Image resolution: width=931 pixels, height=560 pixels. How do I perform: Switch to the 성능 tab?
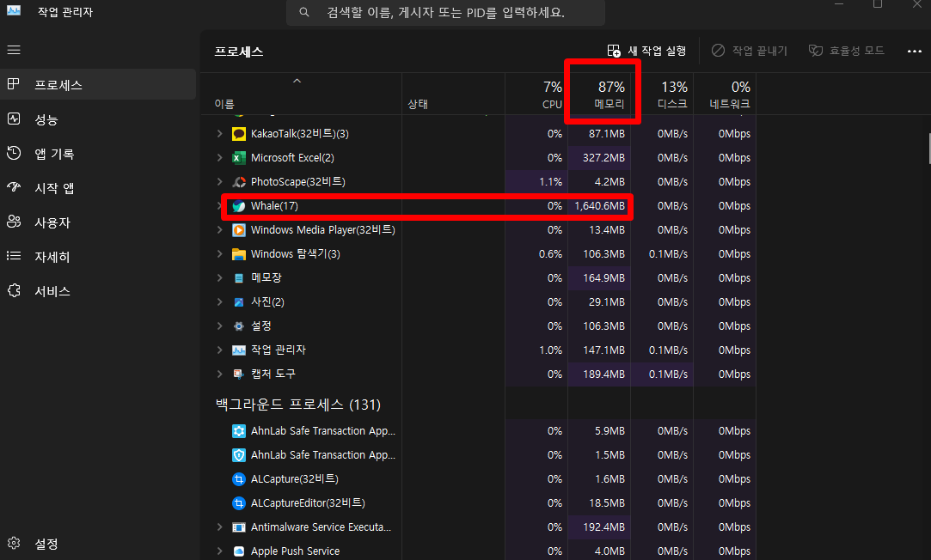pos(98,119)
